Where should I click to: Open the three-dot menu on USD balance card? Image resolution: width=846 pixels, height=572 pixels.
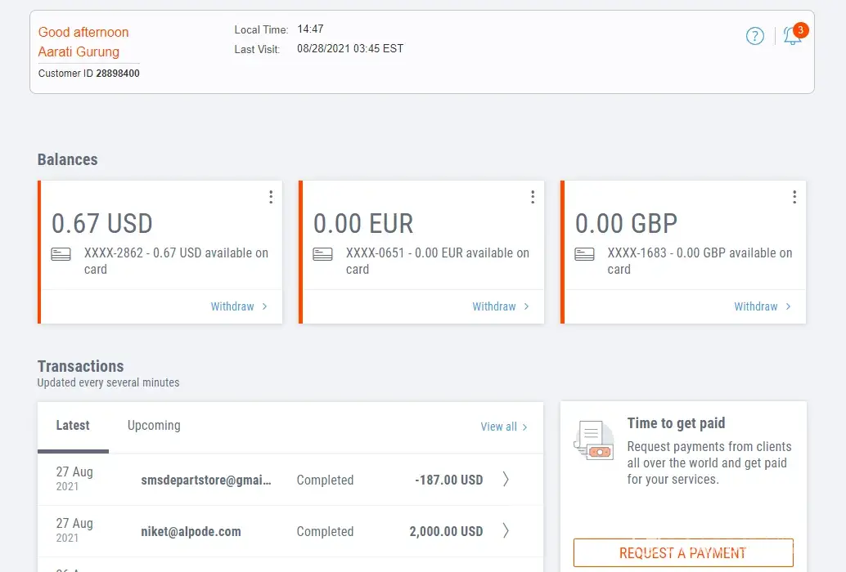coord(271,197)
